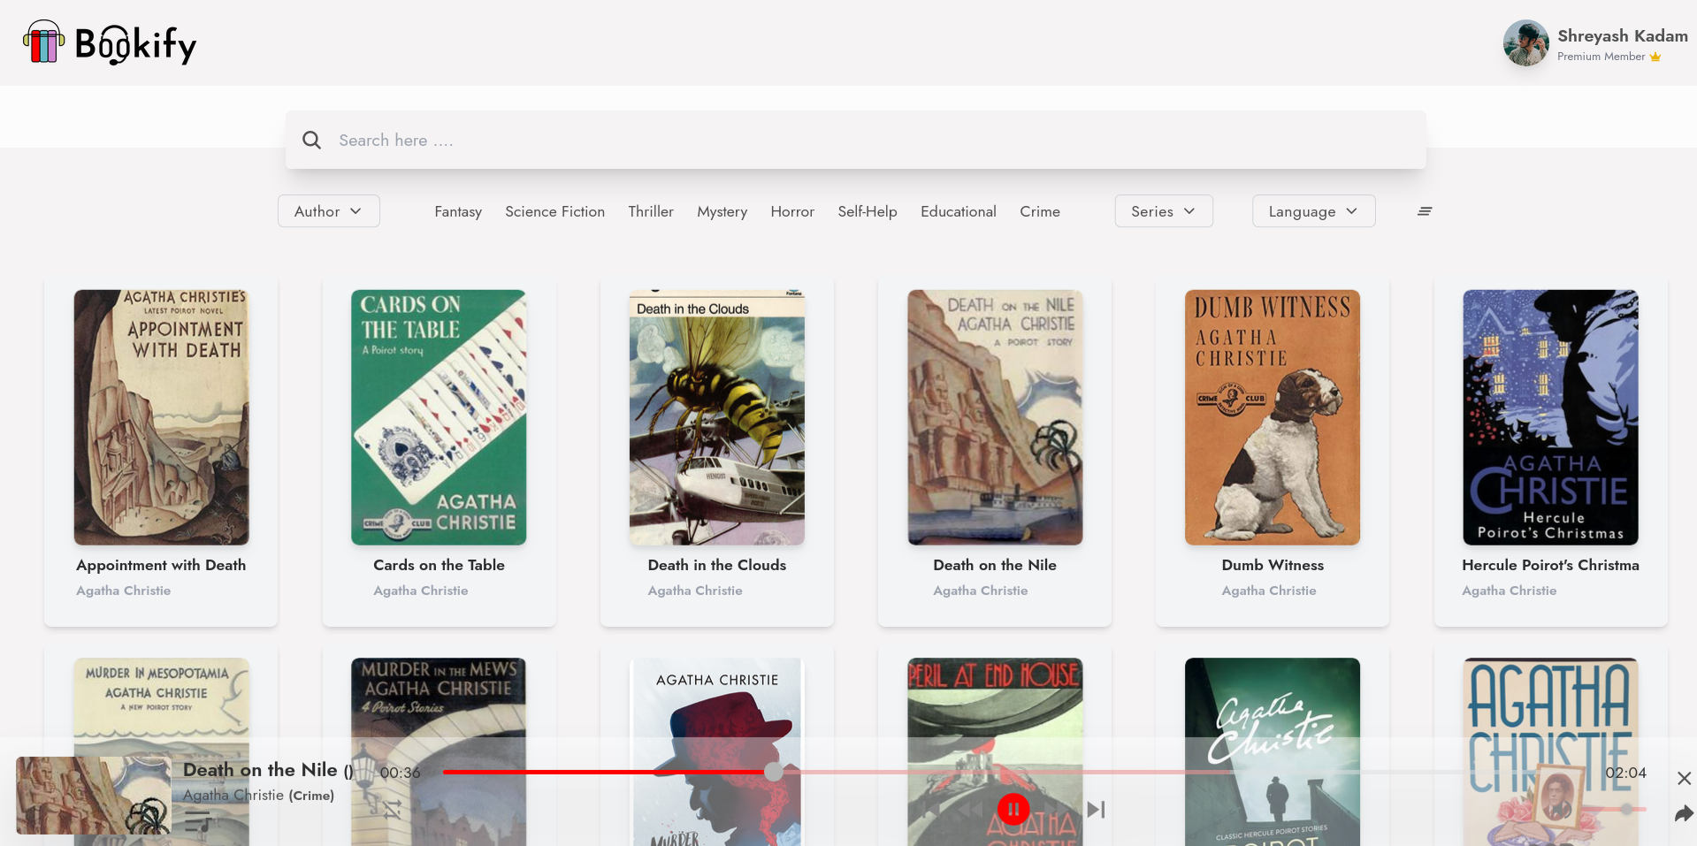Screen dimensions: 1697x846
Task: Open the Death in the Clouds cover
Action: pos(716,417)
